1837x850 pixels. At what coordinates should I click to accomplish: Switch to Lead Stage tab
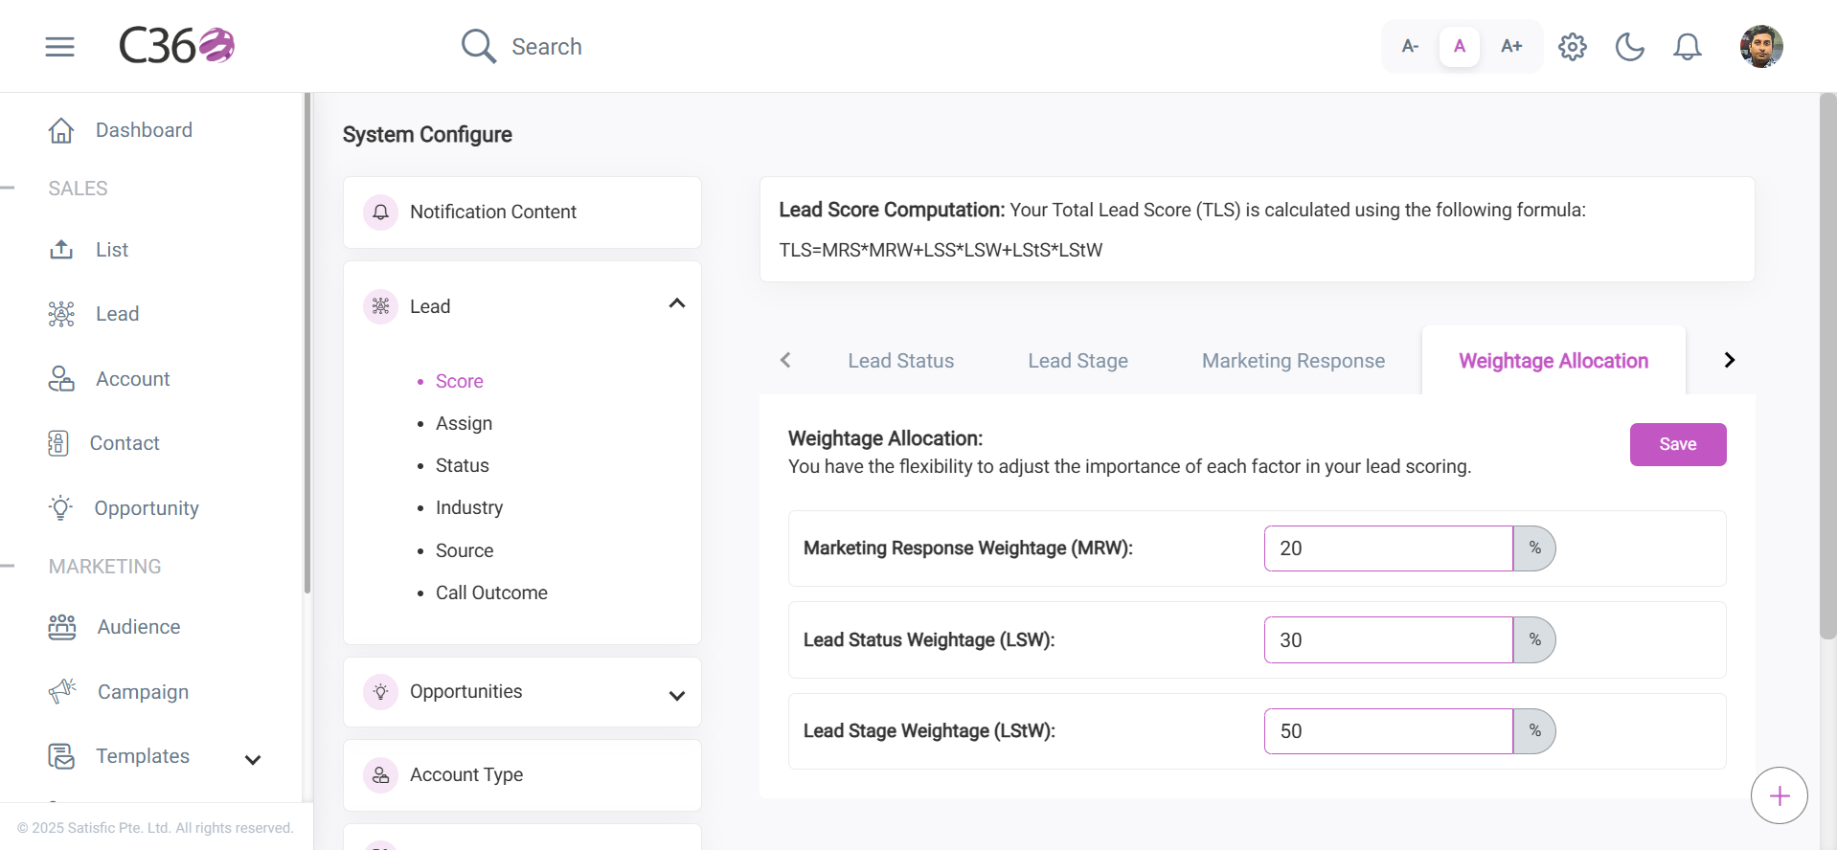1077,361
